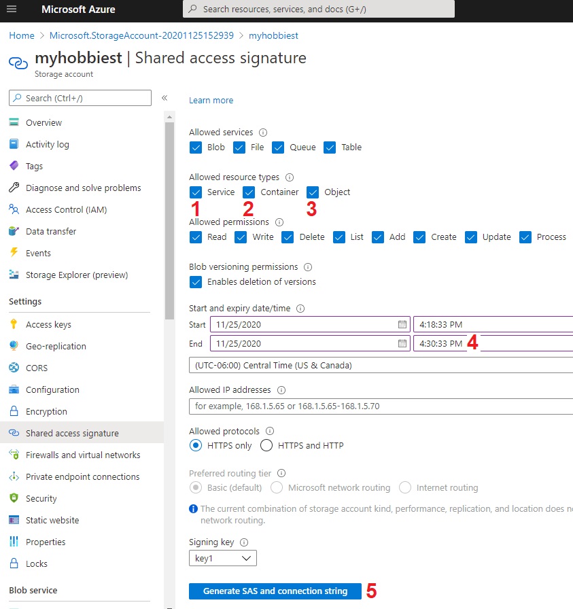Collapse the left sidebar menu
Image resolution: width=573 pixels, height=609 pixels.
pyautogui.click(x=164, y=98)
